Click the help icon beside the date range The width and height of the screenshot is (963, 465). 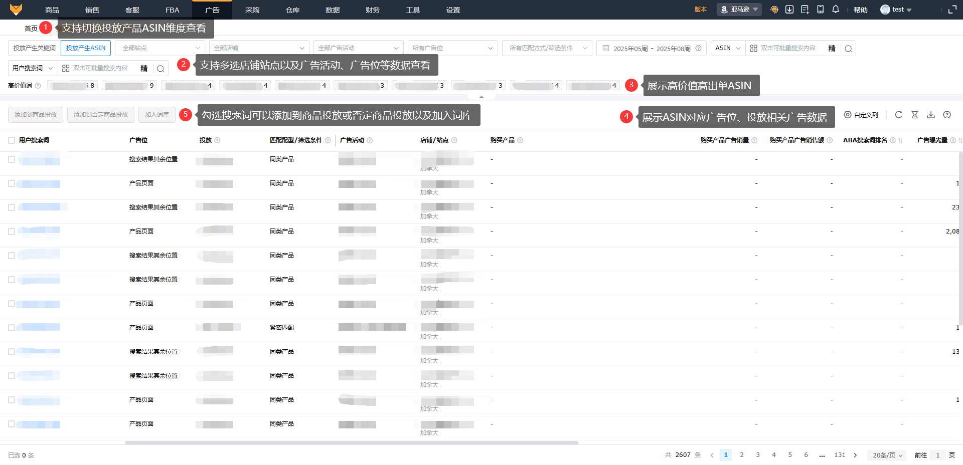(698, 48)
